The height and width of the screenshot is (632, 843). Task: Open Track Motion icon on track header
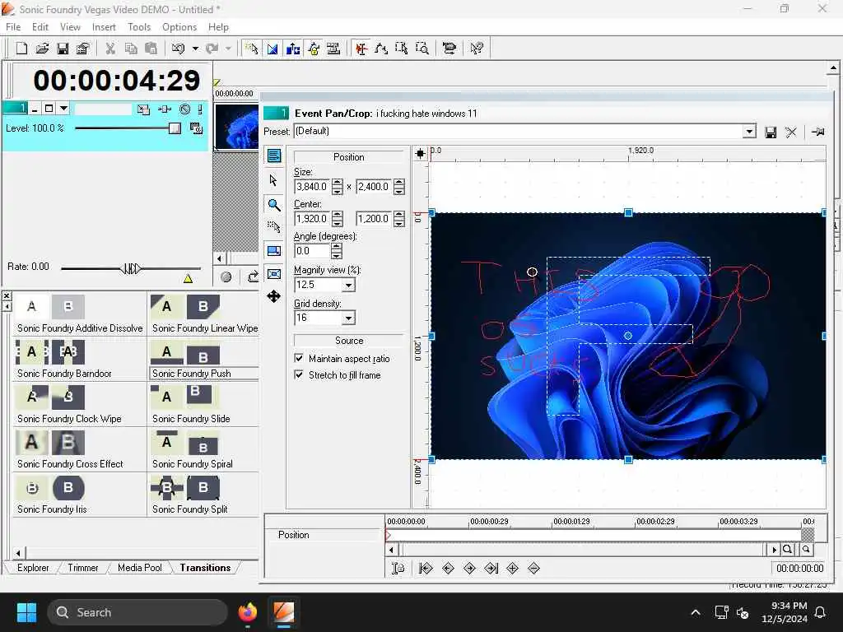pyautogui.click(x=143, y=109)
